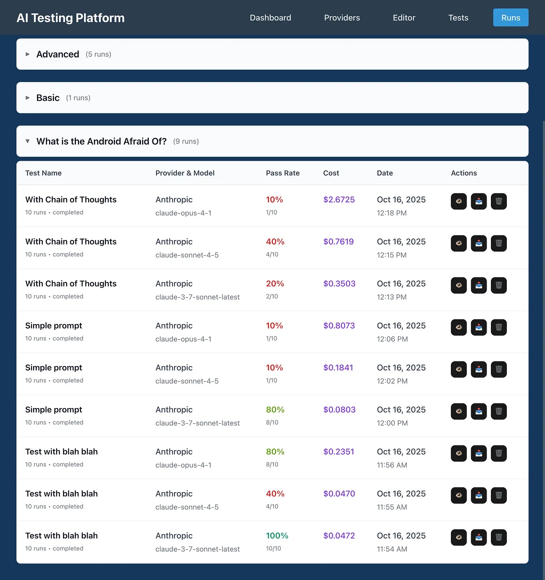Image resolution: width=545 pixels, height=580 pixels.
Task: Delete the 11:55 AM blah blah run
Action: (498, 496)
